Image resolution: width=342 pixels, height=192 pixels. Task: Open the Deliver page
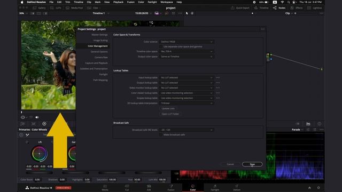pyautogui.click(x=237, y=188)
